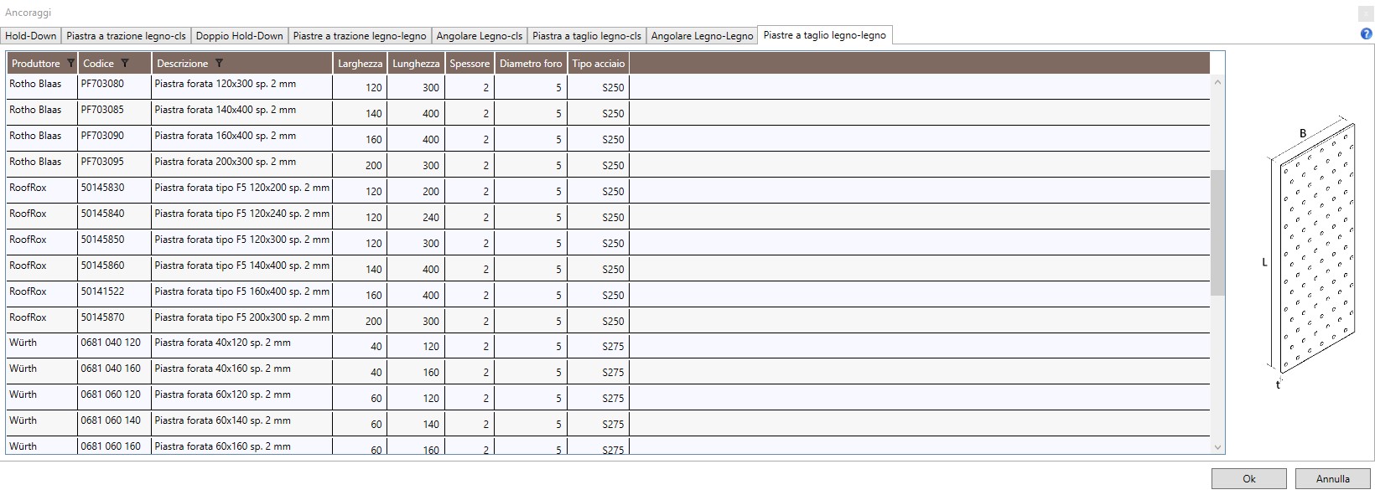The height and width of the screenshot is (495, 1375).
Task: Open Piastre a trazione legno-legno tab
Action: (360, 36)
